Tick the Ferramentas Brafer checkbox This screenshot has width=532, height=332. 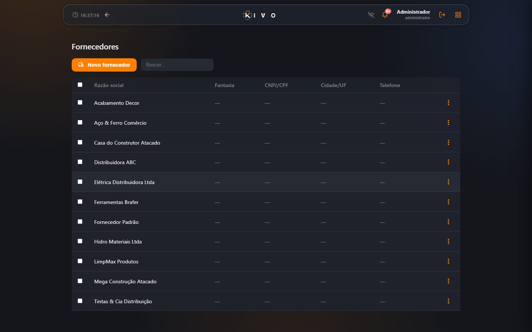coord(80,202)
